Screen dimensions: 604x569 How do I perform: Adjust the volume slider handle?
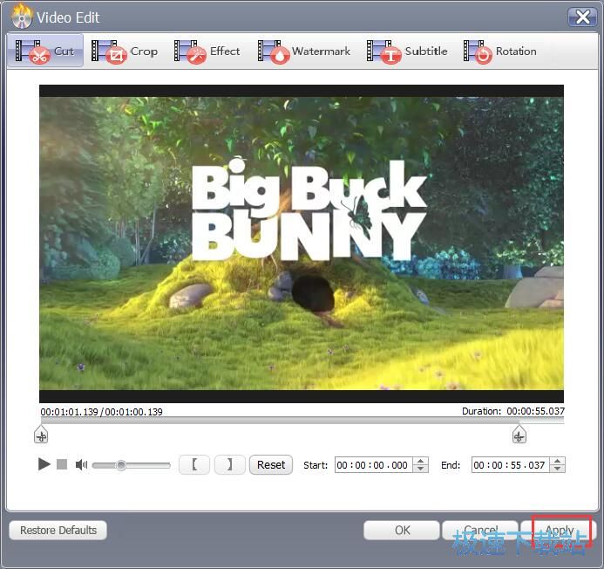121,465
